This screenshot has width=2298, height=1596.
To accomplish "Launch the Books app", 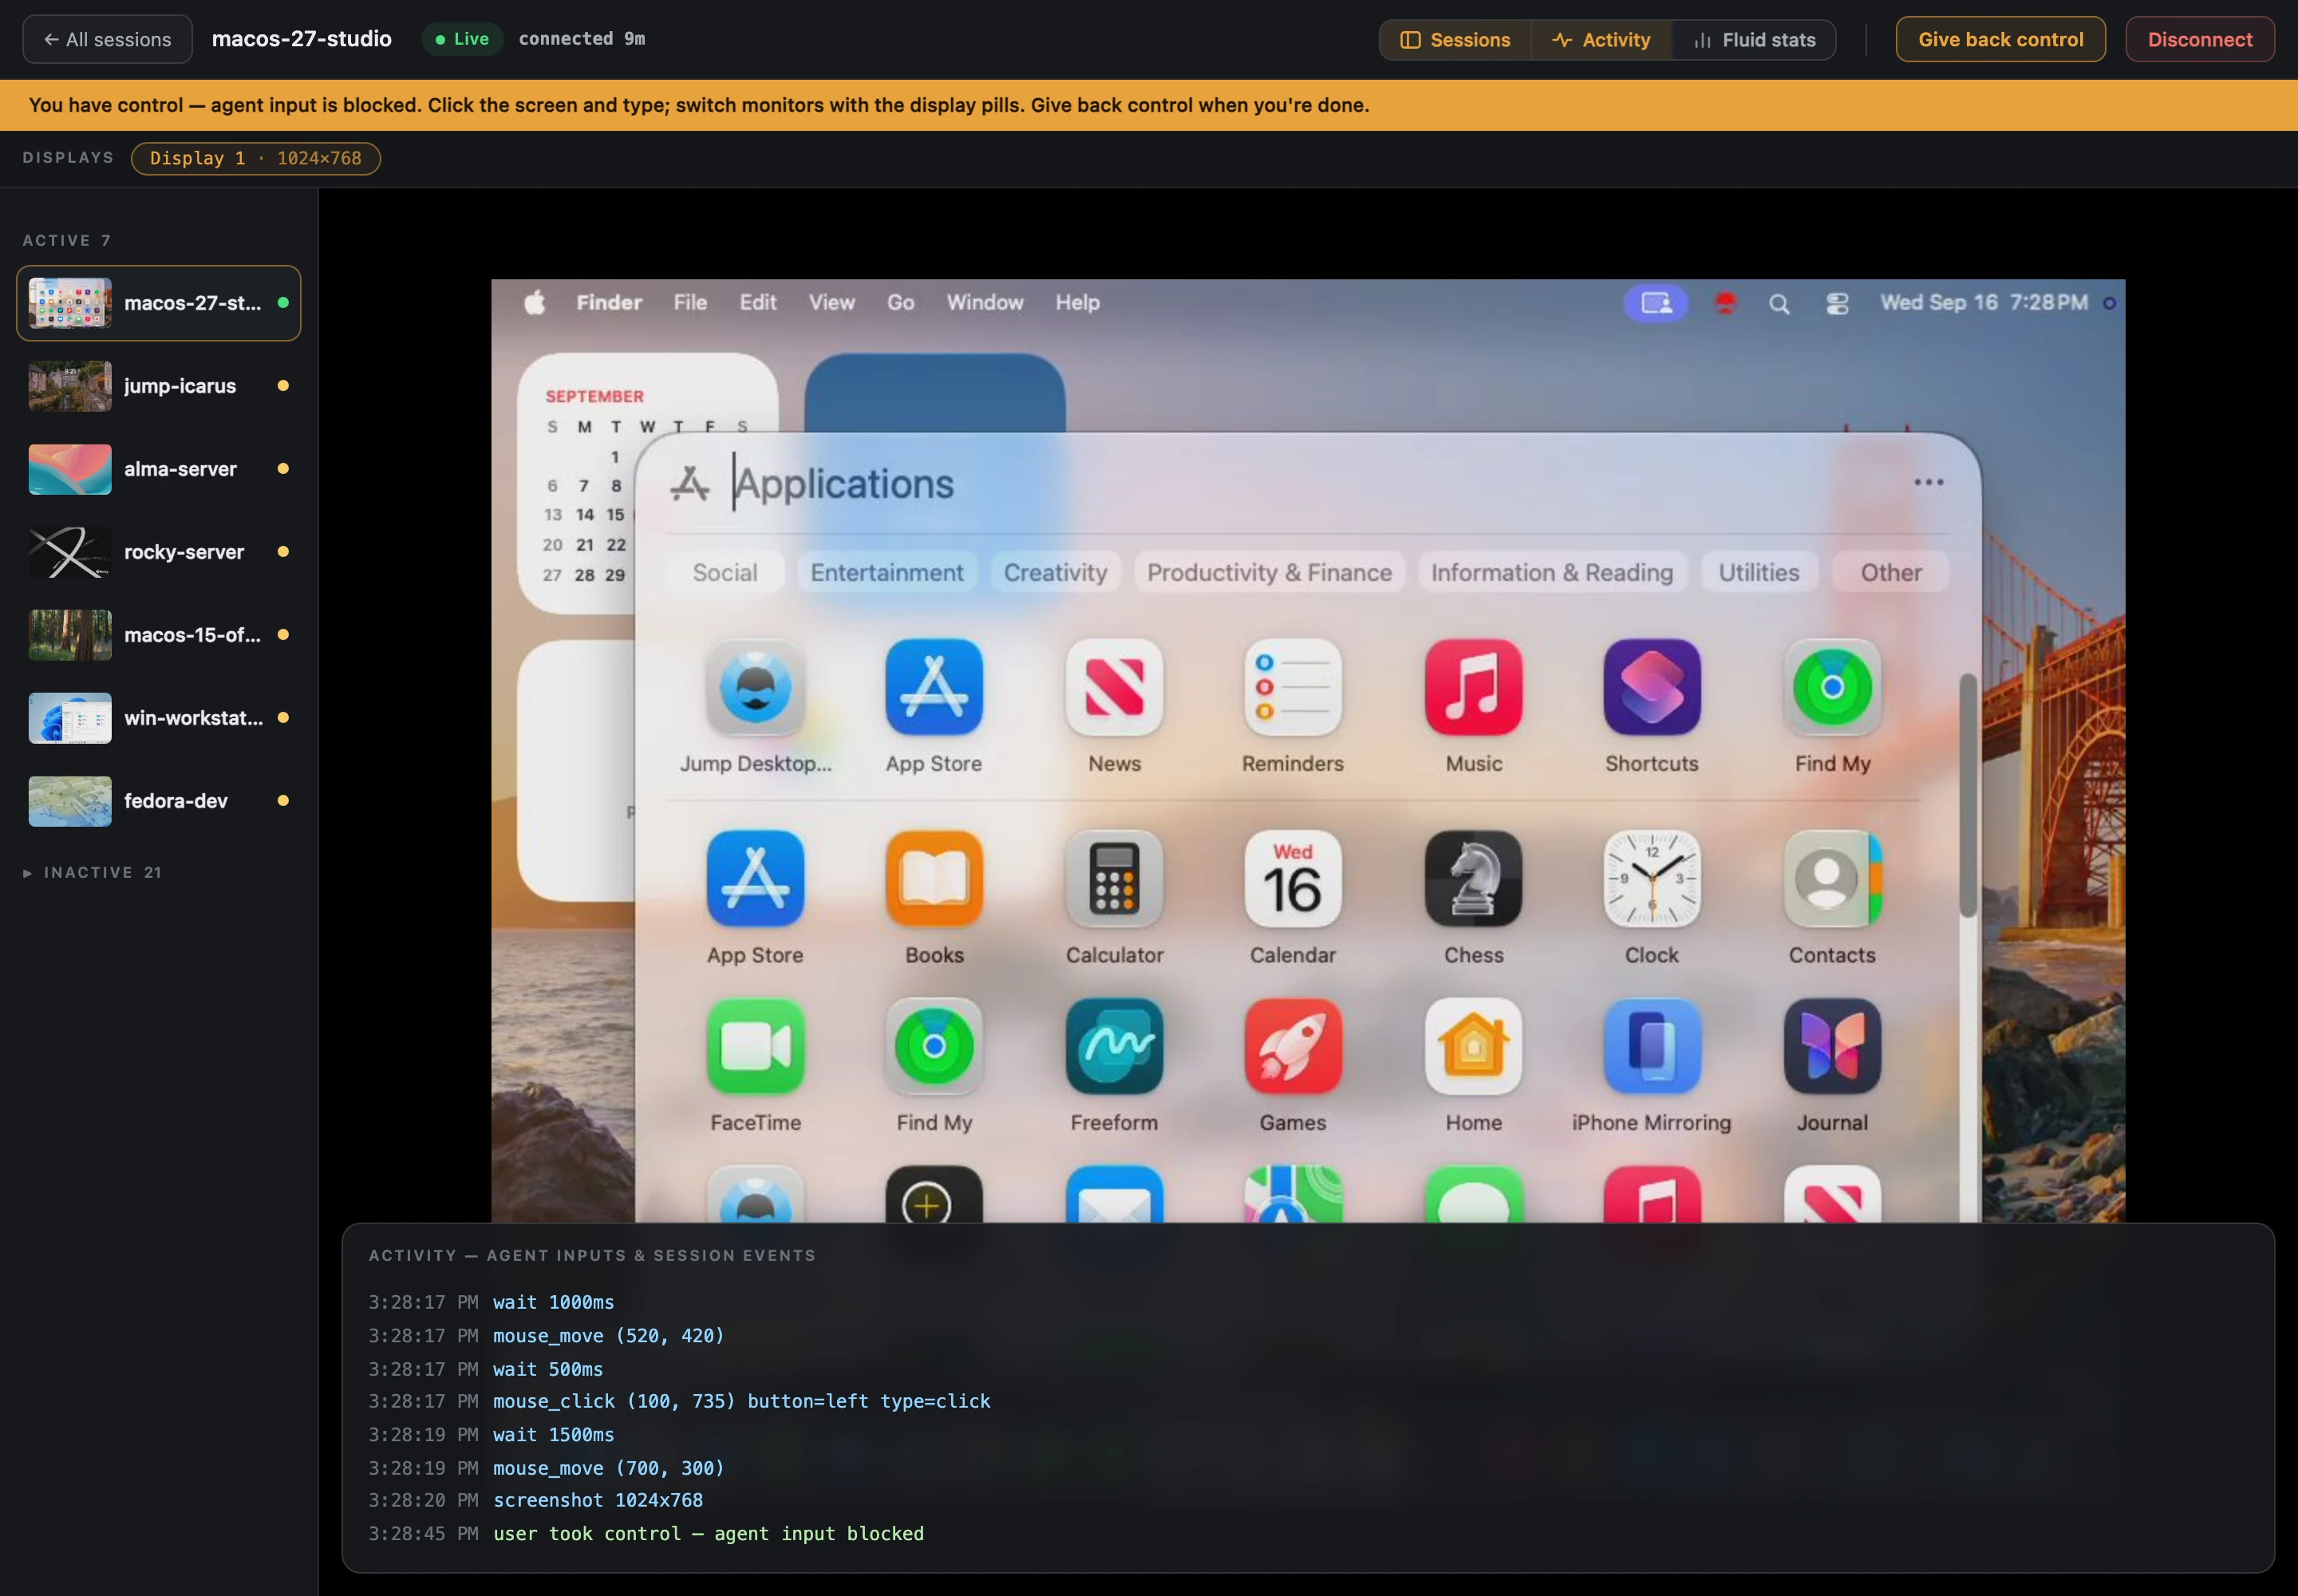I will point(934,879).
